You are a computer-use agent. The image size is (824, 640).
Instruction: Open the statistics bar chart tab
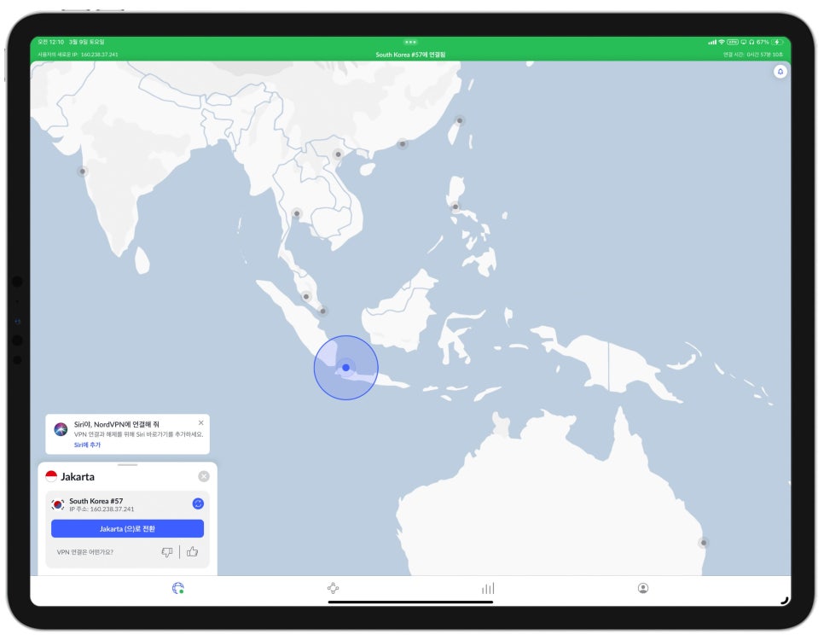tap(488, 588)
